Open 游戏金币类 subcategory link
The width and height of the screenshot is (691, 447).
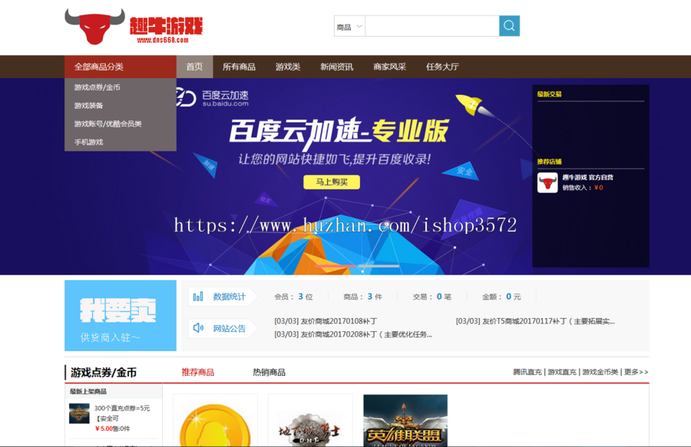[600, 372]
